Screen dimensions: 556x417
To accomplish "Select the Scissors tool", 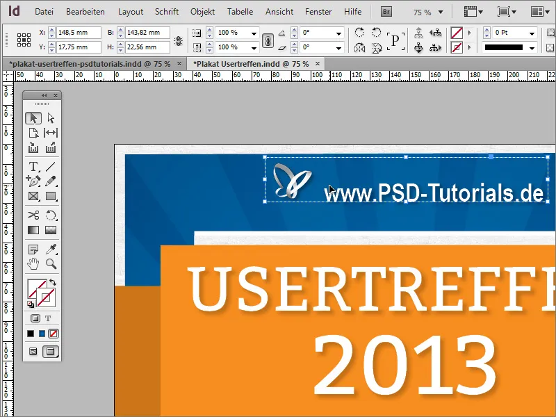I will pos(33,215).
